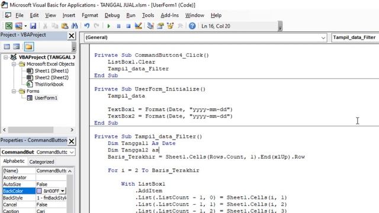Image resolution: width=379 pixels, height=213 pixels.
Task: Open the View menu
Action: 50,15
